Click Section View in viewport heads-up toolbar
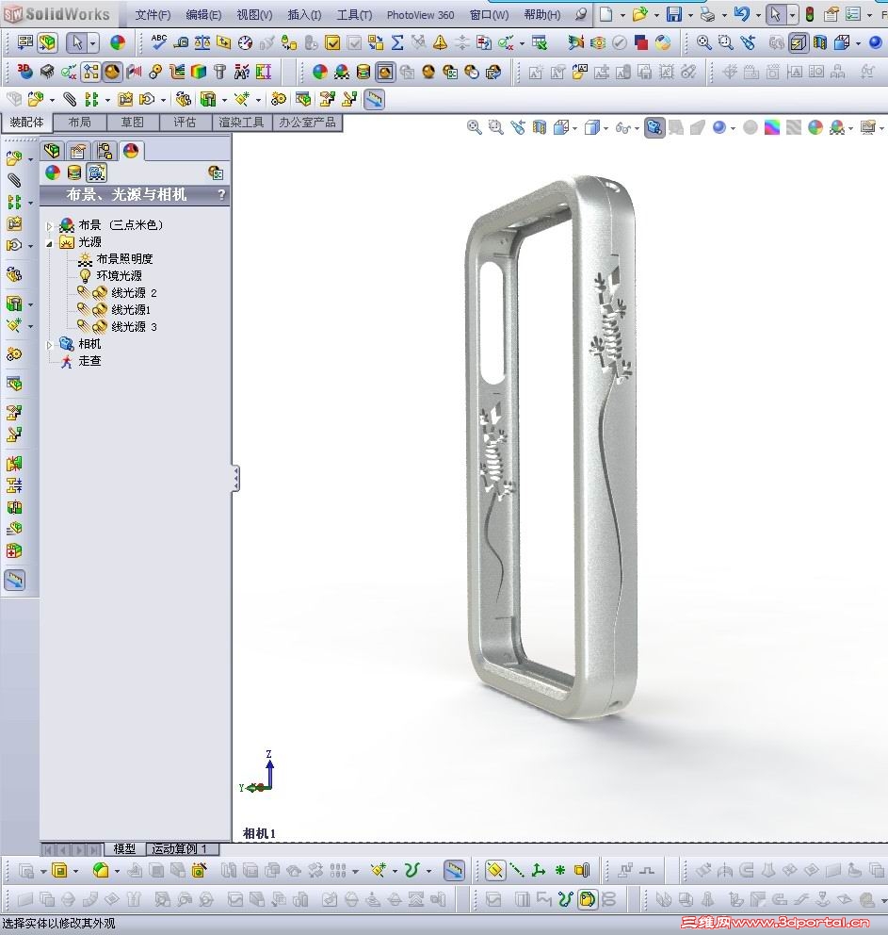Image resolution: width=888 pixels, height=935 pixels. click(539, 127)
